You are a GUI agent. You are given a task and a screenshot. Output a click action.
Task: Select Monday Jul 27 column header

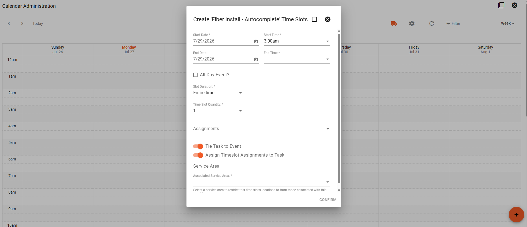(129, 50)
